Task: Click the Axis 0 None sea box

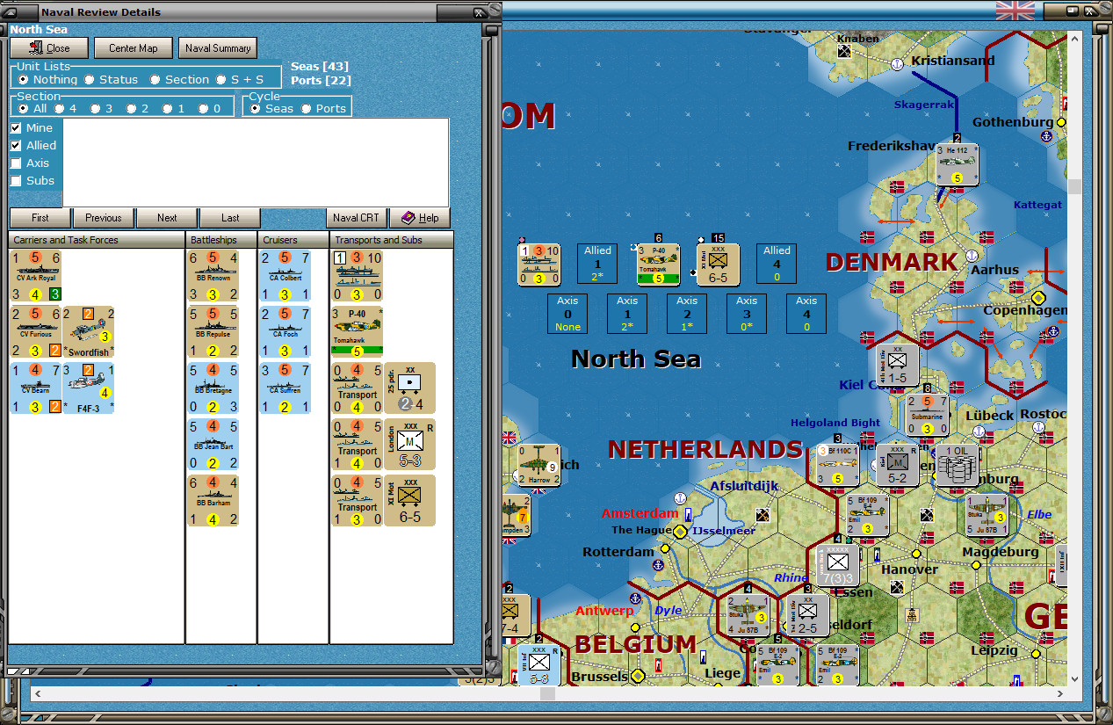Action: point(568,314)
